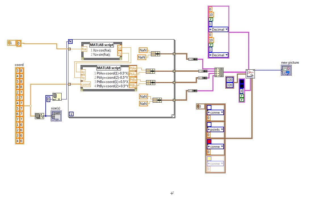311x210 pixels.
Task: Click the 'size(s)' indicator terminal
Action: [56, 116]
